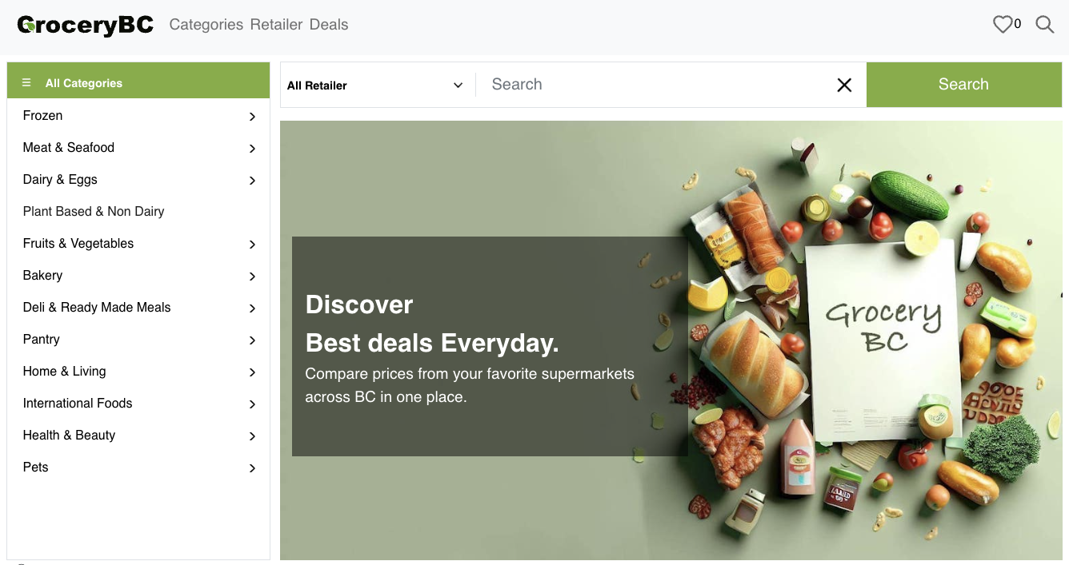Screen dimensions: 1069x565
Task: Open International Foods category
Action: pyautogui.click(x=78, y=404)
